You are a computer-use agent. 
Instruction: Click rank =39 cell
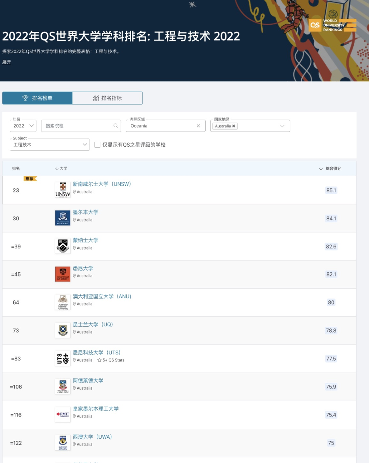(16, 246)
